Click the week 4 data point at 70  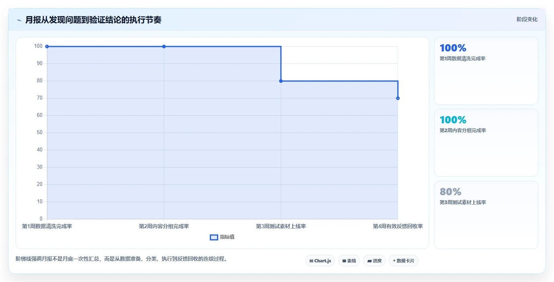click(x=398, y=98)
